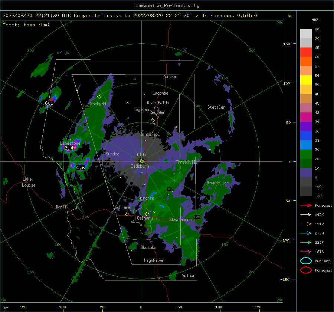The width and height of the screenshot is (334, 312).
Task: Click the orange 57-60 dBZ color swatch
Action: point(306,61)
